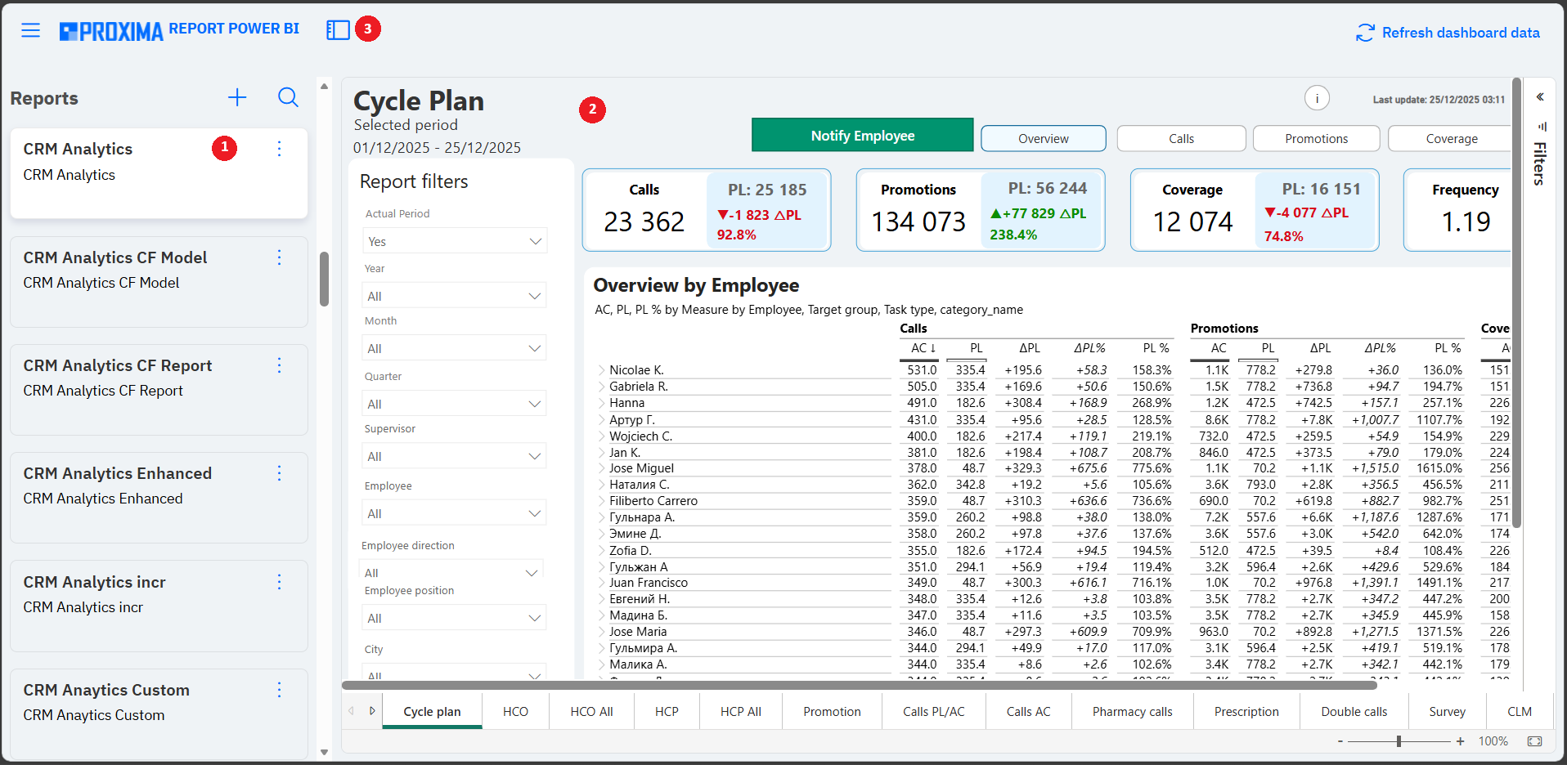Screen dimensions: 1567x765
Task: Expand the Nicolae K. employee row
Action: click(601, 370)
